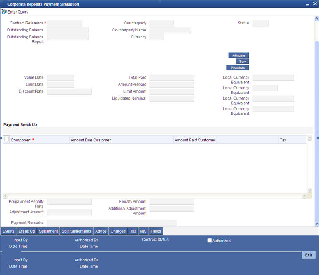Screen dimensions: 319x275
Task: Click grid horizontal scroll right arrow
Action: pyautogui.click(x=304, y=196)
